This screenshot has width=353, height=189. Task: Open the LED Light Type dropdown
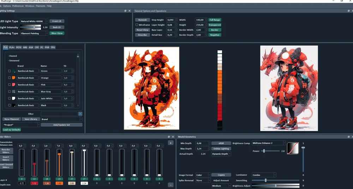point(34,21)
